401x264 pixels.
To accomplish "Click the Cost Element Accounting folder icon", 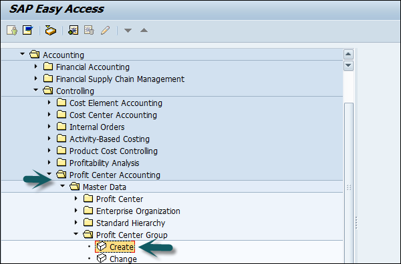I will click(x=61, y=103).
